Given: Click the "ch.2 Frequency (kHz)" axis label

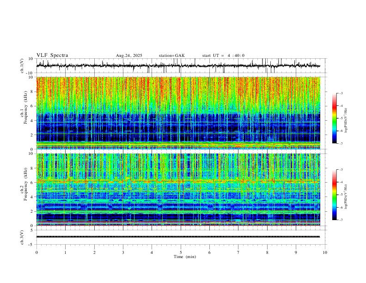Looking at the screenshot, I should click(24, 184).
